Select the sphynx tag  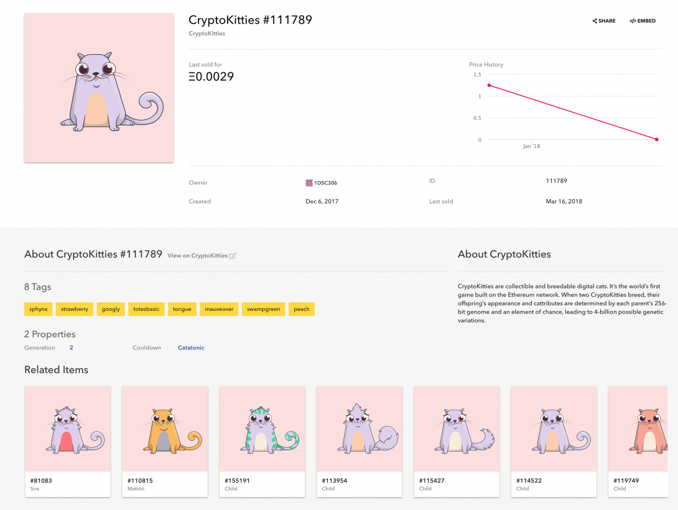click(39, 309)
